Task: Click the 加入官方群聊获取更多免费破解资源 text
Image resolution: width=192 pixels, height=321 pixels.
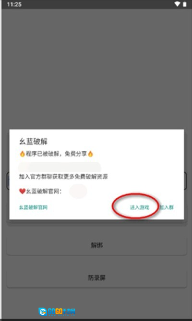Action: pos(63,177)
